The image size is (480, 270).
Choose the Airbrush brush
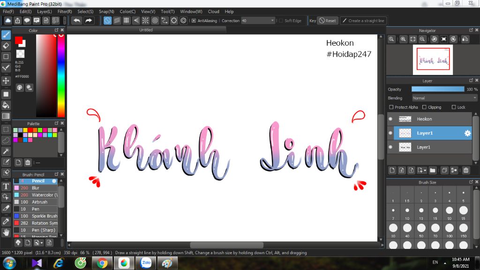pyautogui.click(x=36, y=202)
